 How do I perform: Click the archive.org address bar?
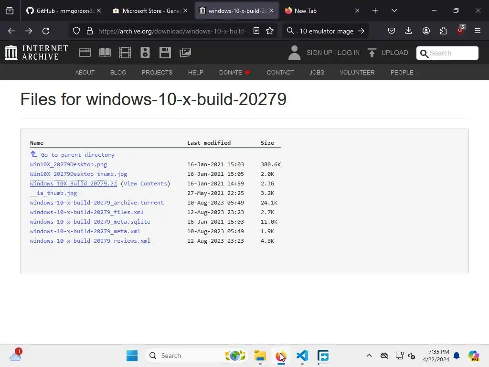(x=172, y=31)
